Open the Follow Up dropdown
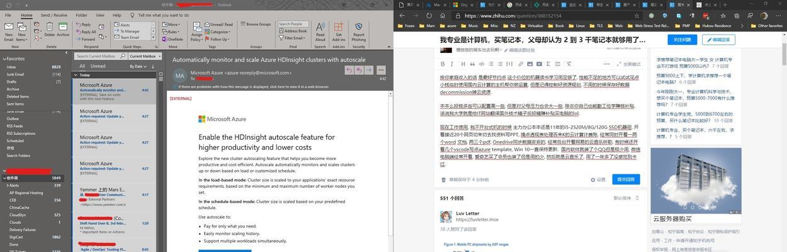The image size is (787, 252). [218, 38]
